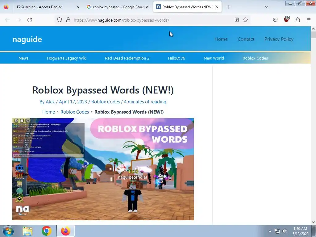Open the News menu item
This screenshot has width=316, height=237.
point(23,58)
